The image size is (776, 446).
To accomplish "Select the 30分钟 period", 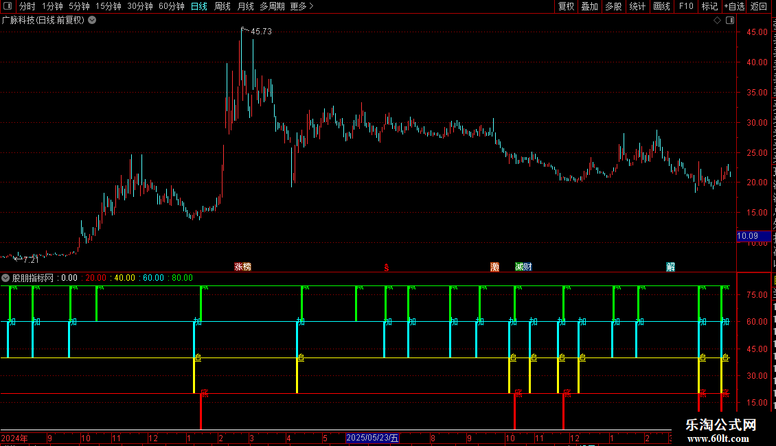I will tap(140, 6).
